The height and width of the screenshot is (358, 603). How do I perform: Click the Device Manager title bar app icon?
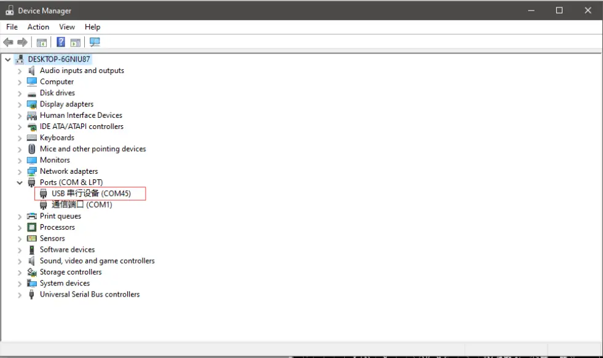10,10
